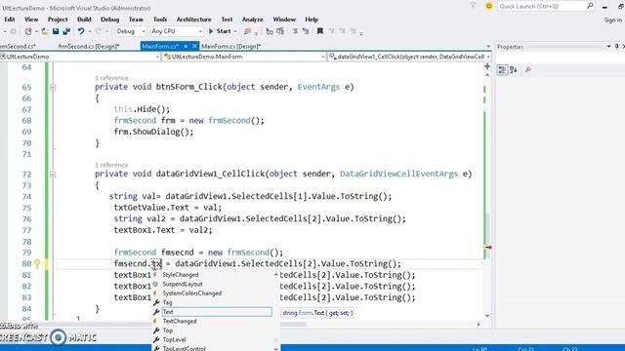The image size is (625, 351).
Task: Pin the MainForm.cs tab
Action: point(186,46)
